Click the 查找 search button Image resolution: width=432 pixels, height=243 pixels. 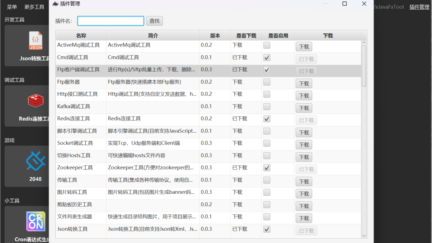pos(154,21)
